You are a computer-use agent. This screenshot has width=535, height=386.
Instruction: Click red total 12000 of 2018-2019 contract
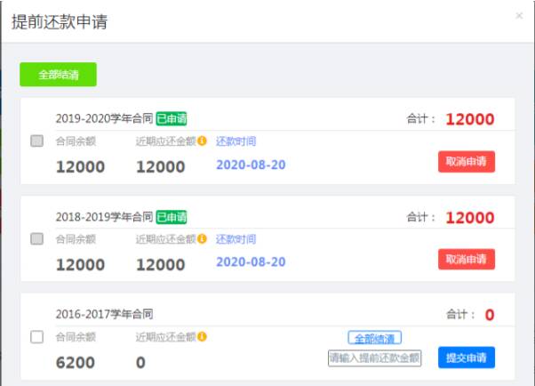point(470,218)
